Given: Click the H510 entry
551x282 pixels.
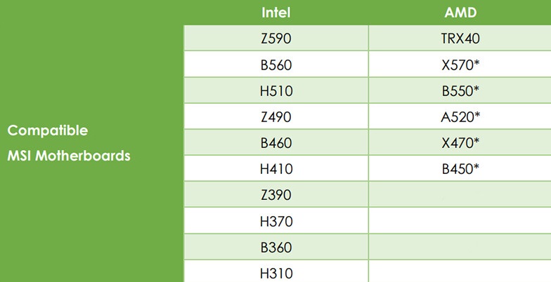Looking at the screenshot, I should 276,90.
